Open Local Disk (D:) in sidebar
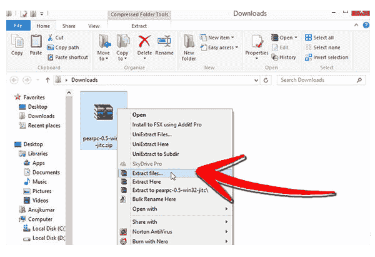 pos(44,238)
